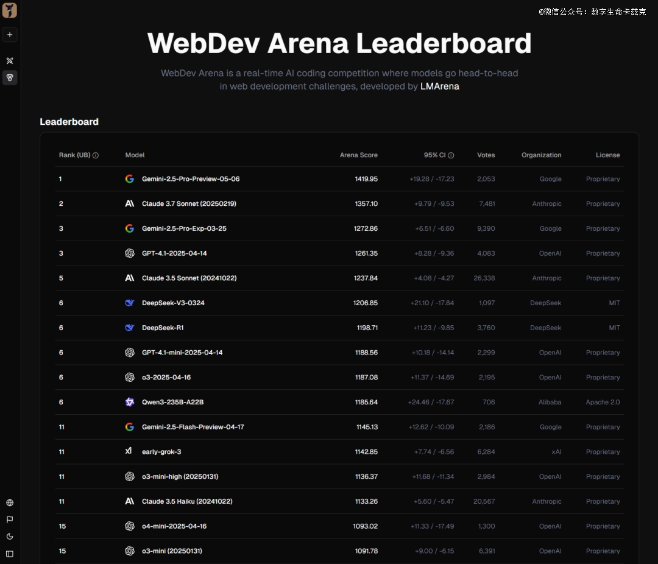Select model name Qwen3-235B-A22B
Viewport: 658px width, 564px height.
(172, 402)
